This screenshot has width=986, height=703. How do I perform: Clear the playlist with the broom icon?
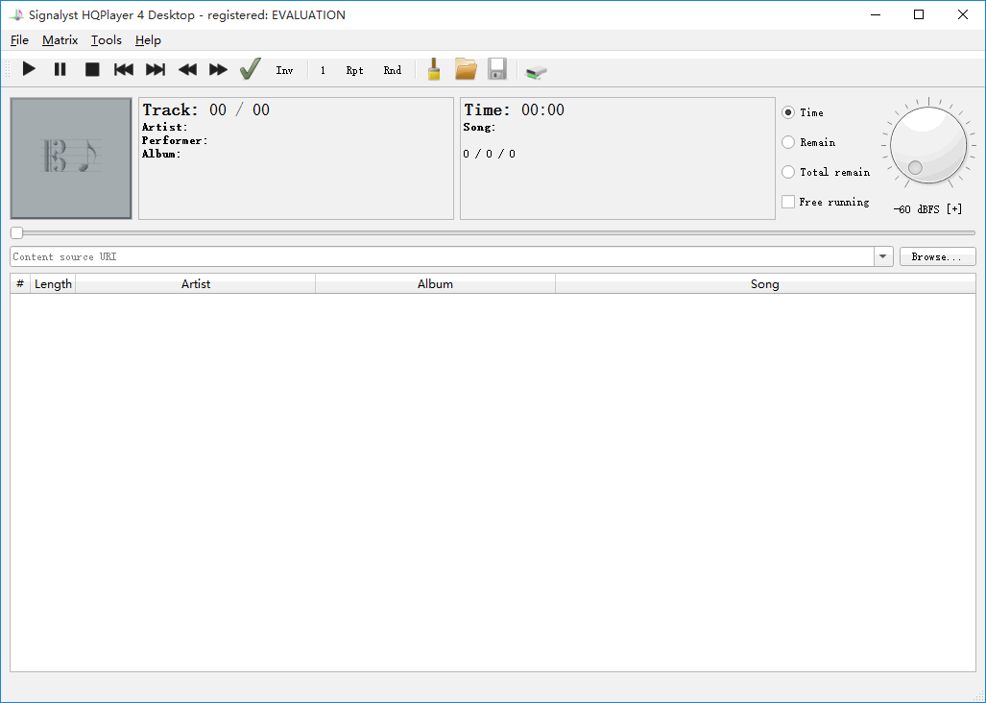[x=433, y=68]
